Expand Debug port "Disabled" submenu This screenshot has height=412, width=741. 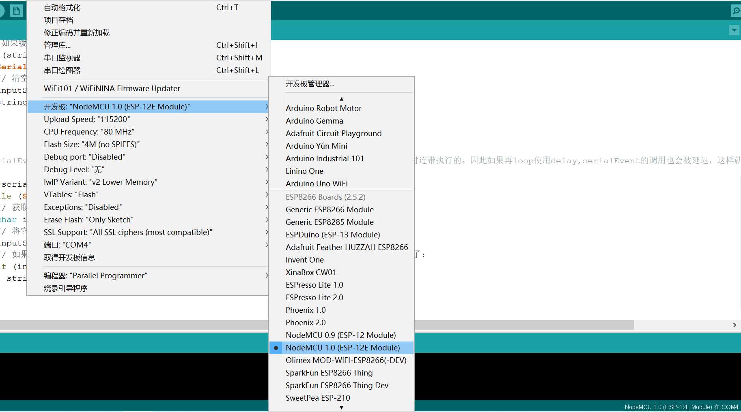tap(149, 157)
